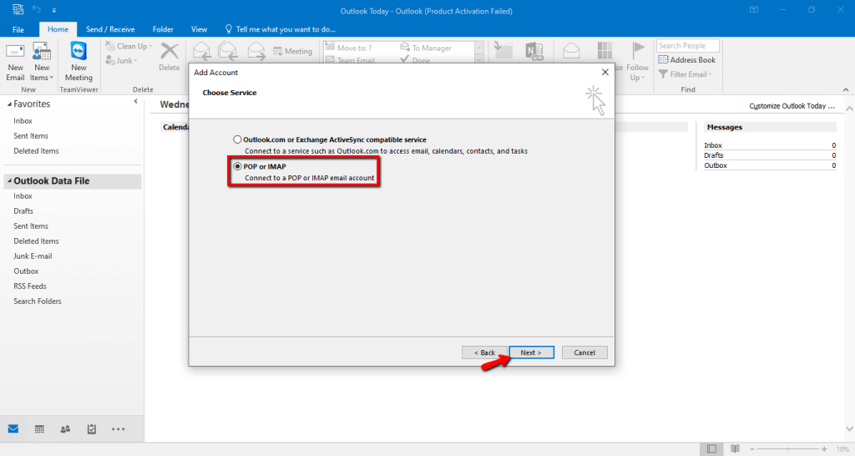
Task: Collapse the Outlook Data File tree
Action: (x=9, y=180)
